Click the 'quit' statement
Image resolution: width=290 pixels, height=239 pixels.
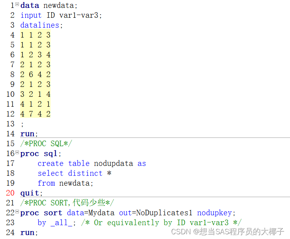pos(32,193)
